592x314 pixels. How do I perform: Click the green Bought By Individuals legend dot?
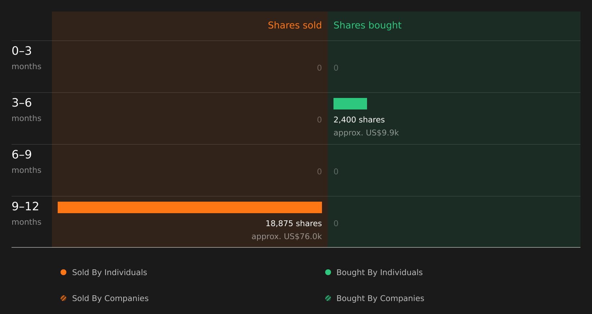coord(328,272)
